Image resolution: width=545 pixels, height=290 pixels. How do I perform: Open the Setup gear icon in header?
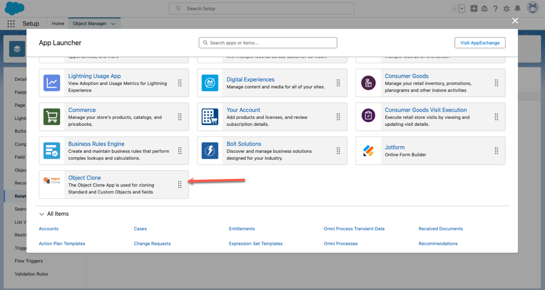click(x=507, y=9)
